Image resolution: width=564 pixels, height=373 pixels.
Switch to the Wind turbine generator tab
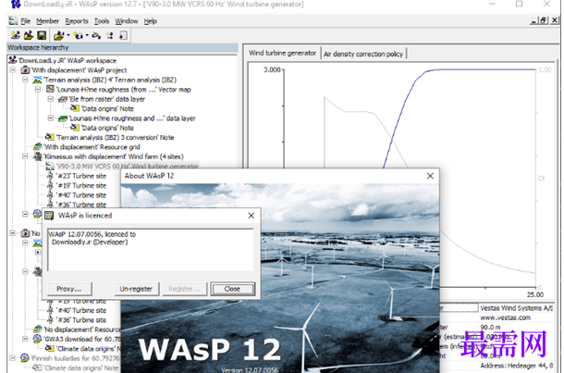coord(282,53)
